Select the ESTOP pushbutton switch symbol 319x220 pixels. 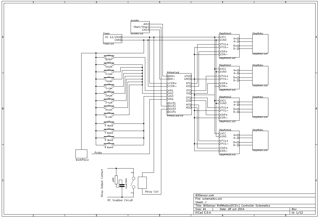[x=109, y=57]
